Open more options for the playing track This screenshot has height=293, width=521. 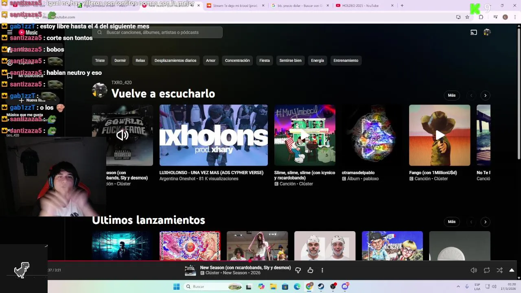coord(322,270)
